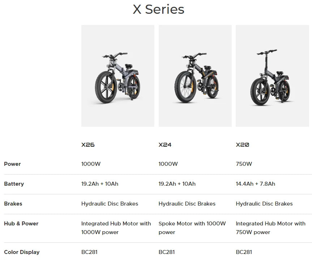Select the Battery row label
Viewport: 312px width, 263px height.
[14, 184]
